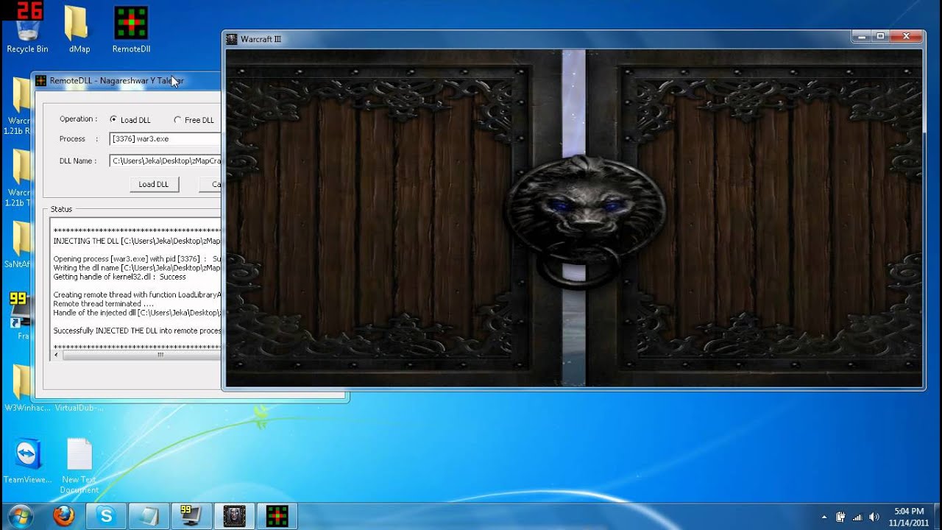Image resolution: width=942 pixels, height=530 pixels.
Task: Open the power status tray icon
Action: click(840, 517)
